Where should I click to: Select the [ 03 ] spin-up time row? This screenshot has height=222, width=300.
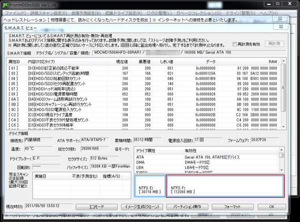pyautogui.click(x=144, y=73)
